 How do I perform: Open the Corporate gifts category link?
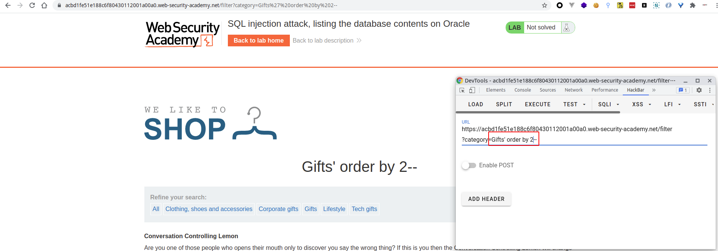pyautogui.click(x=279, y=209)
